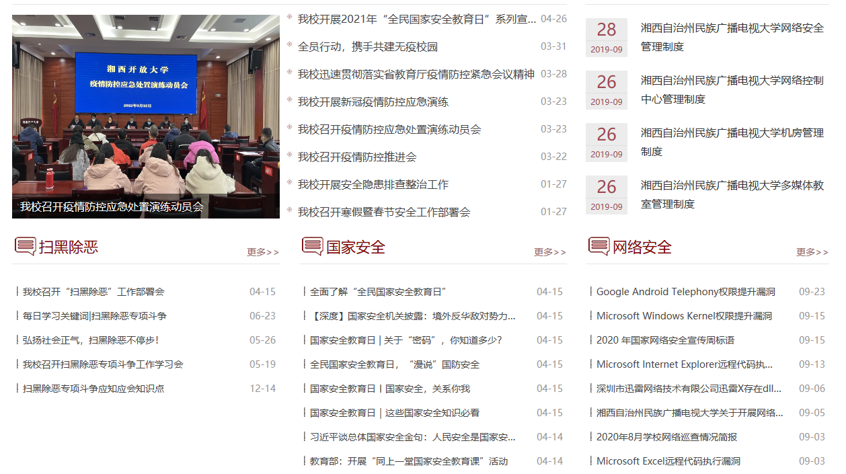The image size is (846, 474).
Task: Open news 我校开展2021年“全民国家安全教育日”系列宣
Action: (x=417, y=19)
